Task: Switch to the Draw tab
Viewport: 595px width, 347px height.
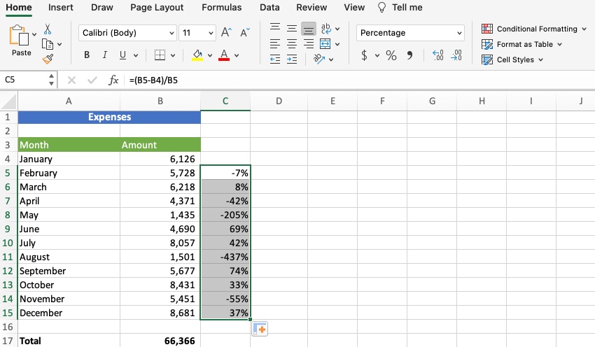Action: [x=102, y=8]
